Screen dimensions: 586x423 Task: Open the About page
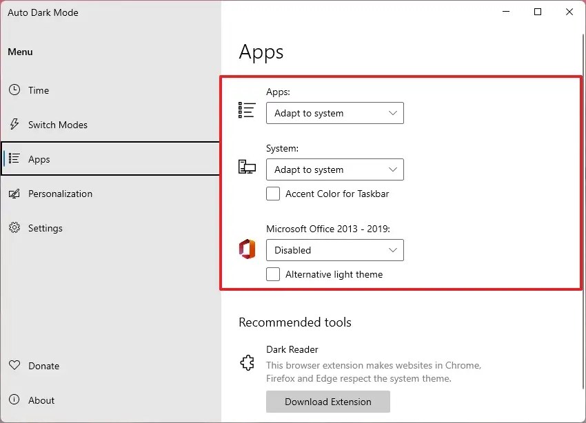[41, 400]
